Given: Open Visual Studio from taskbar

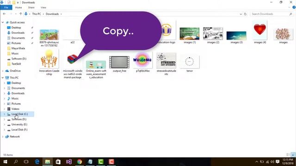Looking at the screenshot, I should (x=69, y=162).
